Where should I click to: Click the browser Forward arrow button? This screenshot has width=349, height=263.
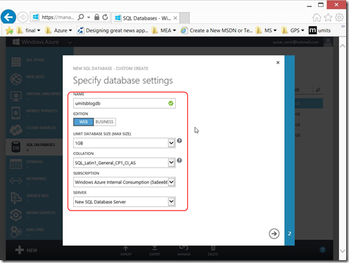point(23,18)
